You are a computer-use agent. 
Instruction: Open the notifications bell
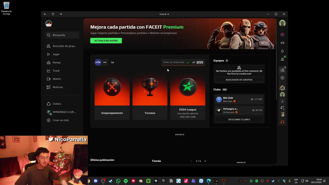(x=282, y=51)
